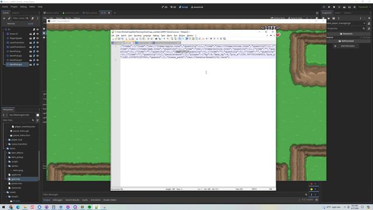The width and height of the screenshot is (373, 210).
Task: Click the Filter nodes search field
Action: [20, 18]
